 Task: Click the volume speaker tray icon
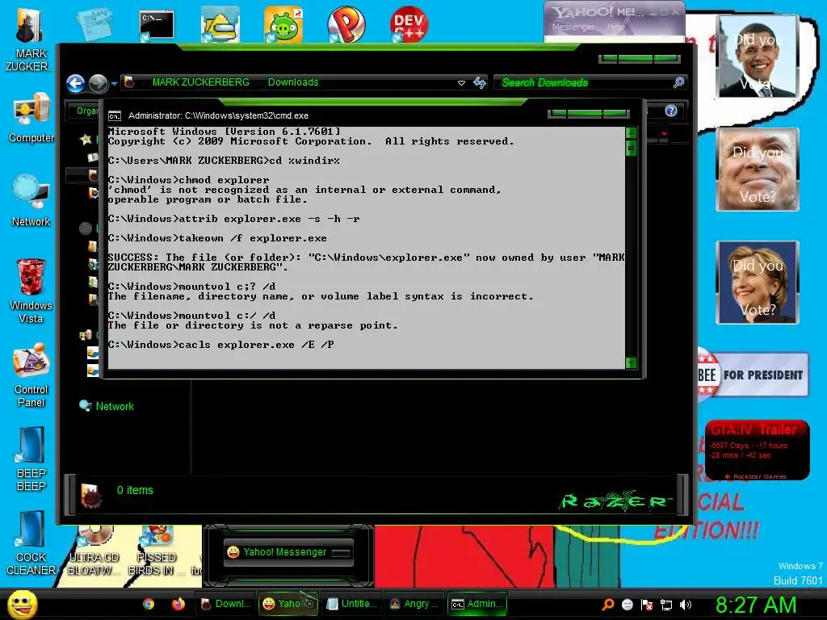coord(686,605)
